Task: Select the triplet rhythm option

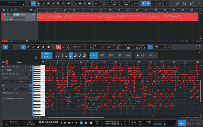Action: tap(102, 55)
